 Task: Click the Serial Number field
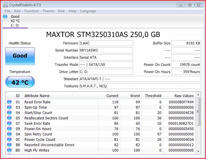(x=106, y=50)
